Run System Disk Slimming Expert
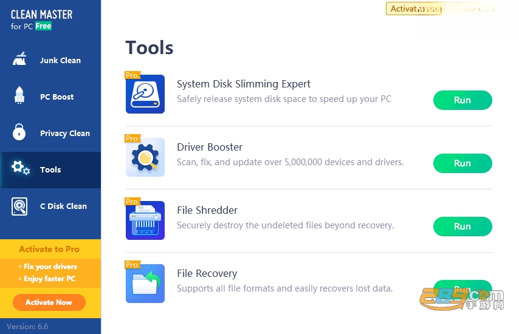Image resolution: width=519 pixels, height=334 pixels. pos(462,100)
